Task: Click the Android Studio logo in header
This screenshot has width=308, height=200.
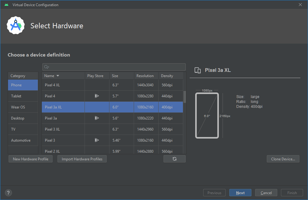Action: pos(16,25)
